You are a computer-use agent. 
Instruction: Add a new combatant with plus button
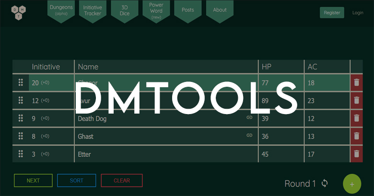tap(352, 184)
